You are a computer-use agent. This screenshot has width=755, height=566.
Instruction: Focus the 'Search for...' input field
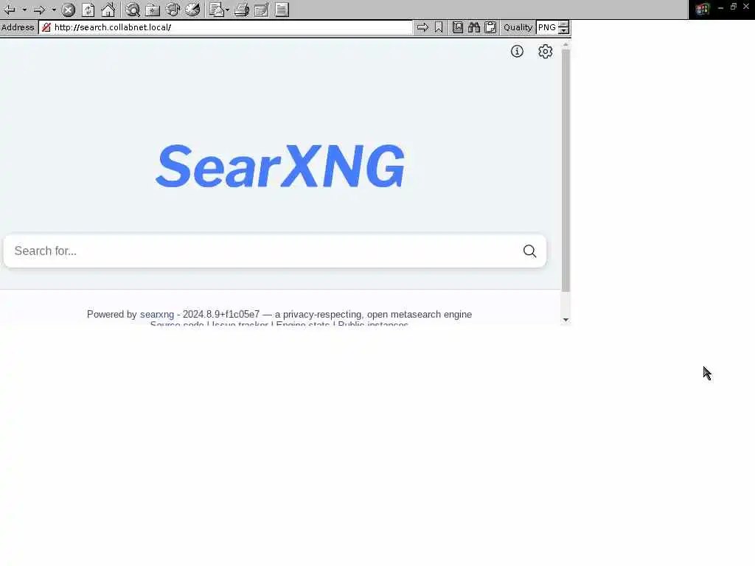262,251
